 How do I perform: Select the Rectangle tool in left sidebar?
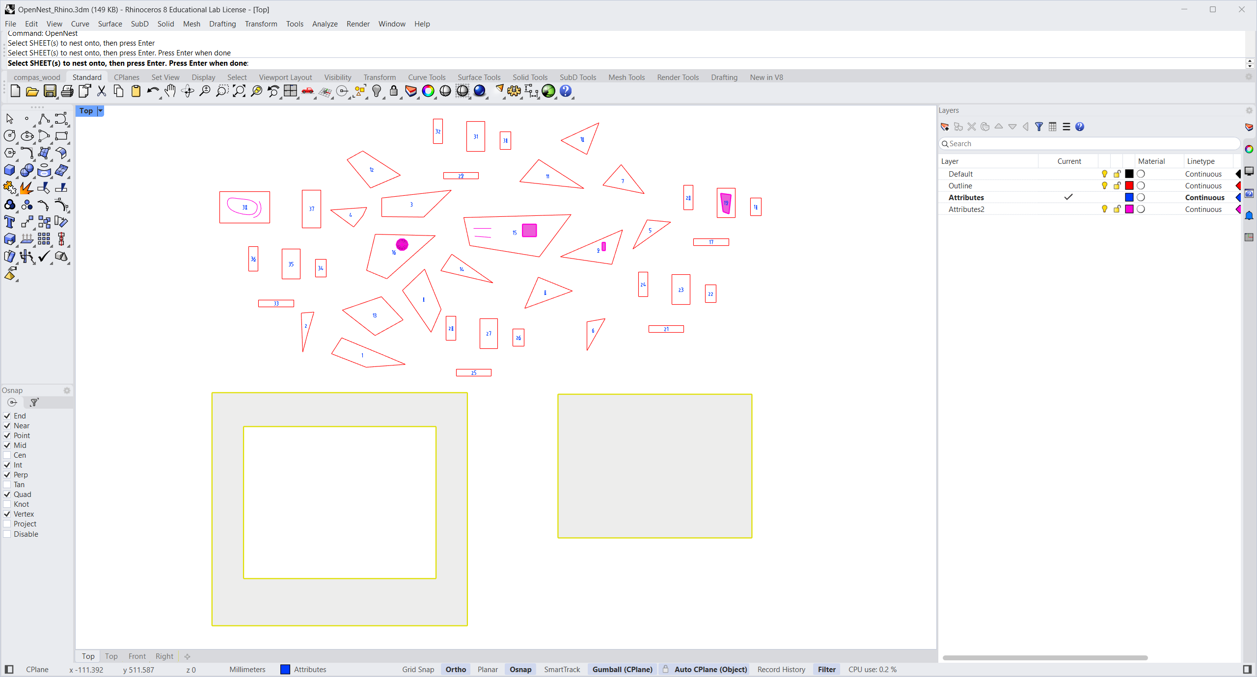coord(61,136)
